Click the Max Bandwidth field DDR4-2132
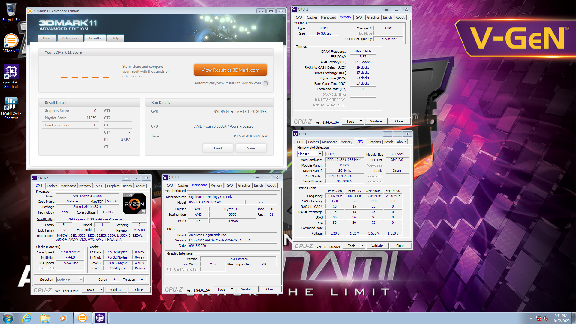The height and width of the screenshot is (324, 576). (344, 160)
